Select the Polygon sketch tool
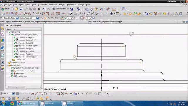This screenshot has height=106, width=188. coord(62,94)
